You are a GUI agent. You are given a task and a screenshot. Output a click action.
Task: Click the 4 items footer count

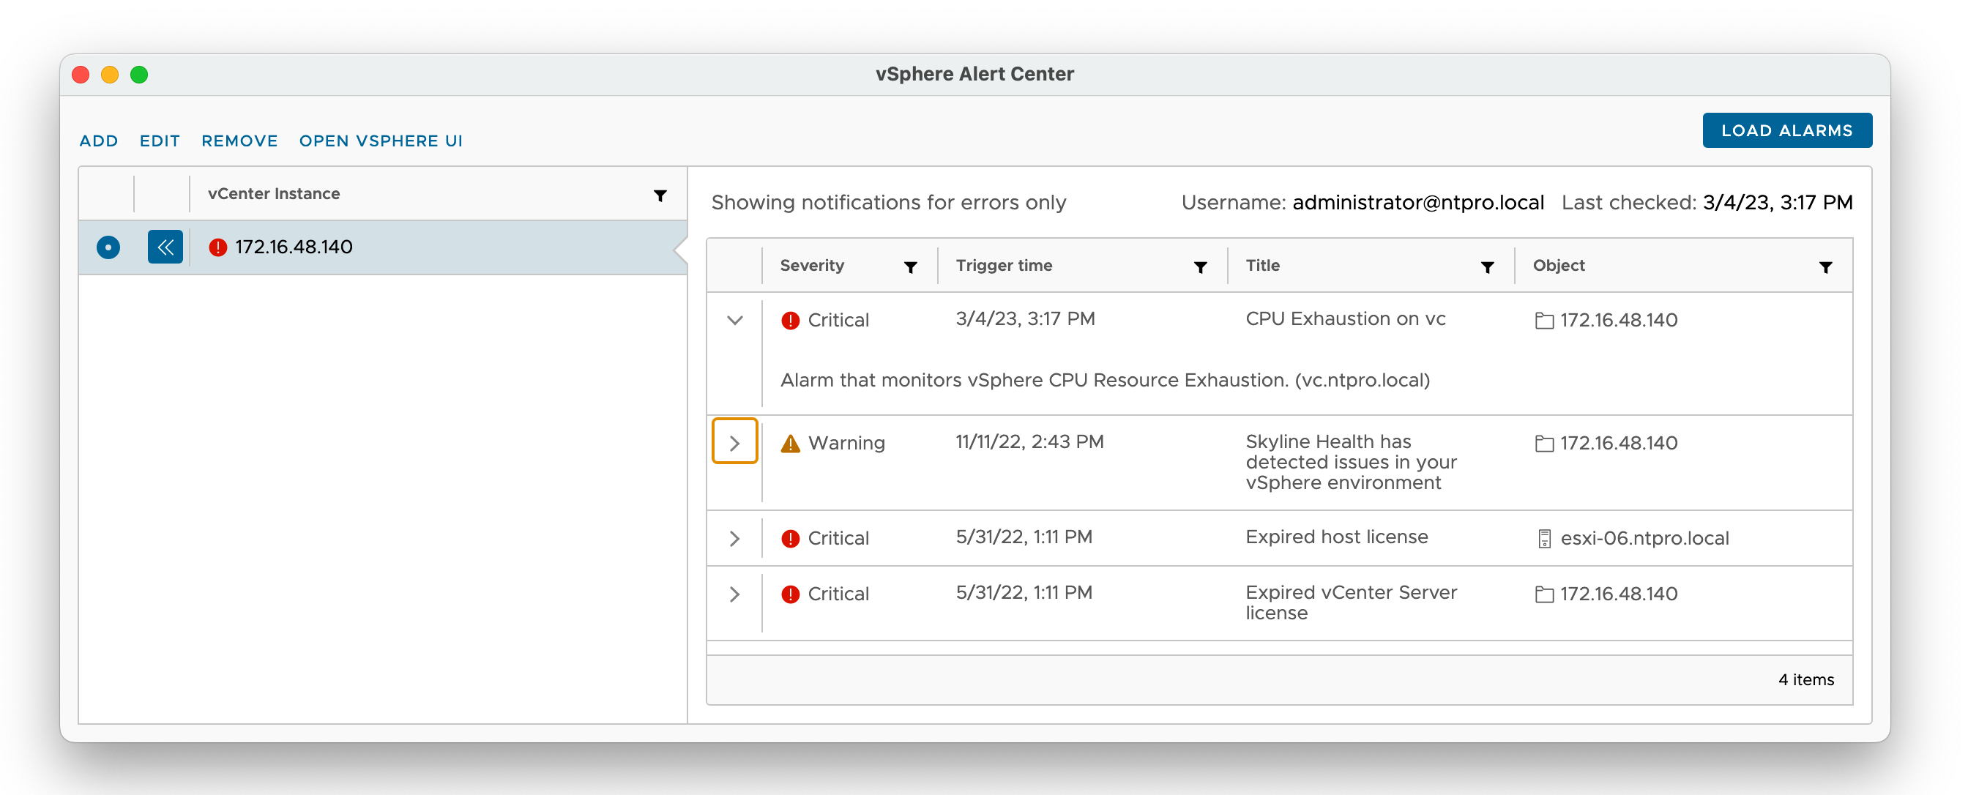1805,679
